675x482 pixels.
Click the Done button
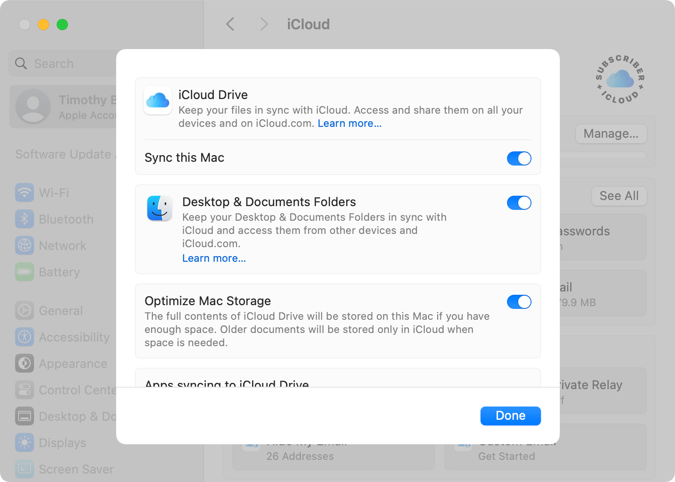tap(510, 416)
